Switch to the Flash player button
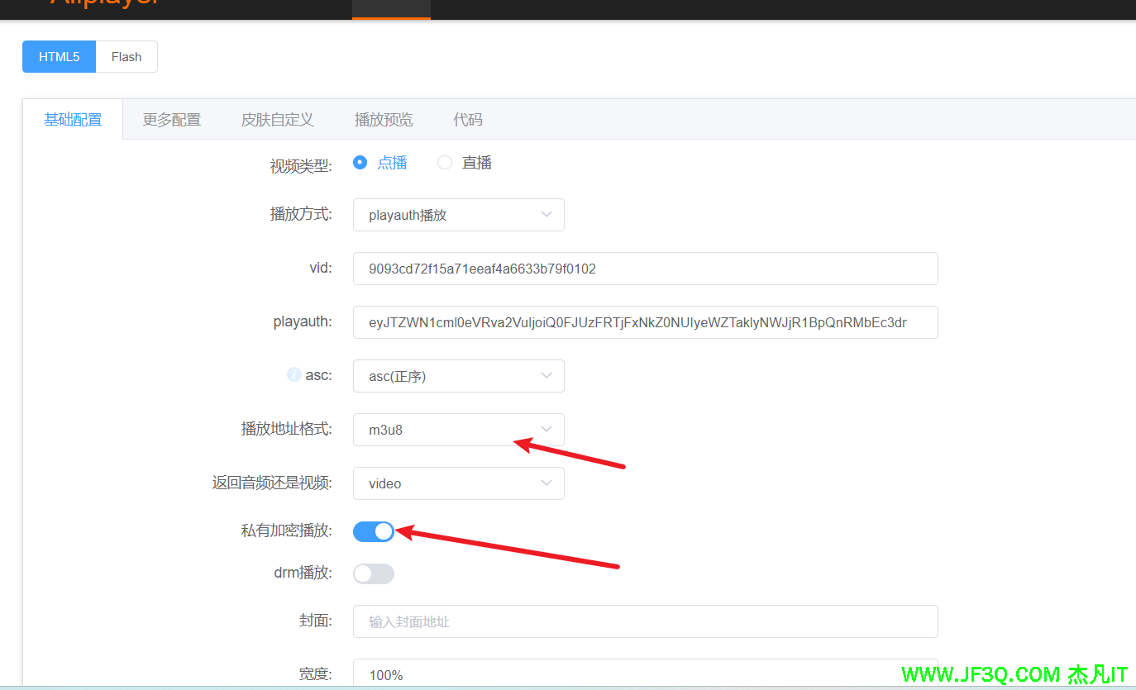The width and height of the screenshot is (1136, 690). point(126,57)
